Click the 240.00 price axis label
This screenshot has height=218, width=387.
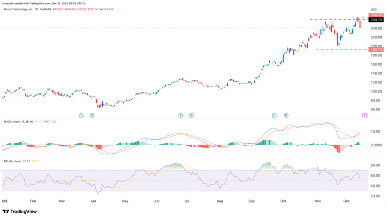coord(376,29)
